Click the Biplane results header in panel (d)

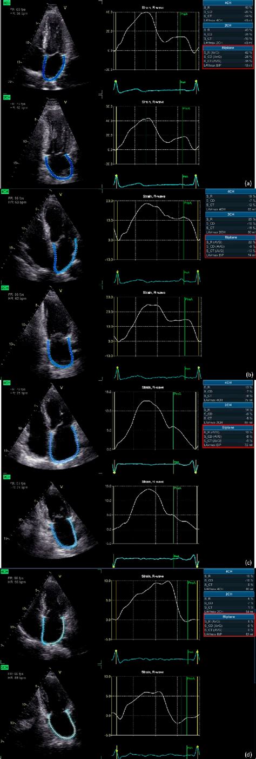click(x=229, y=616)
